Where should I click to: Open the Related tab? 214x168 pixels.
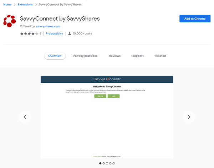pos(160,56)
